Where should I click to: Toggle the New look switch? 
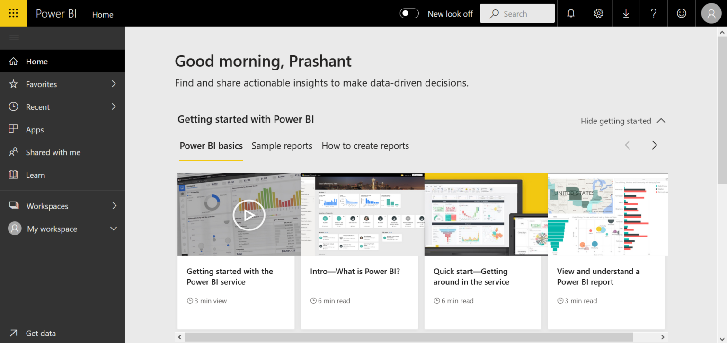409,14
